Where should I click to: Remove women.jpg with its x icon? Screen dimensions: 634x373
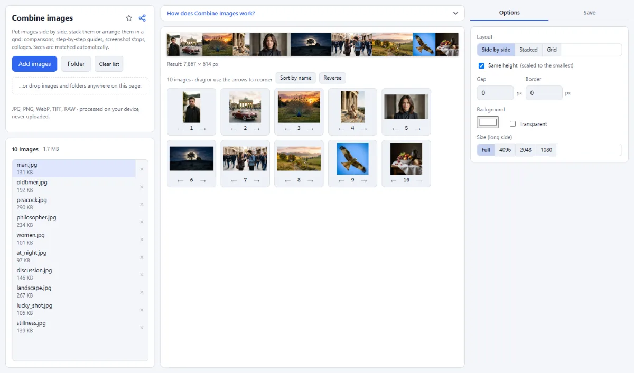coord(142,240)
